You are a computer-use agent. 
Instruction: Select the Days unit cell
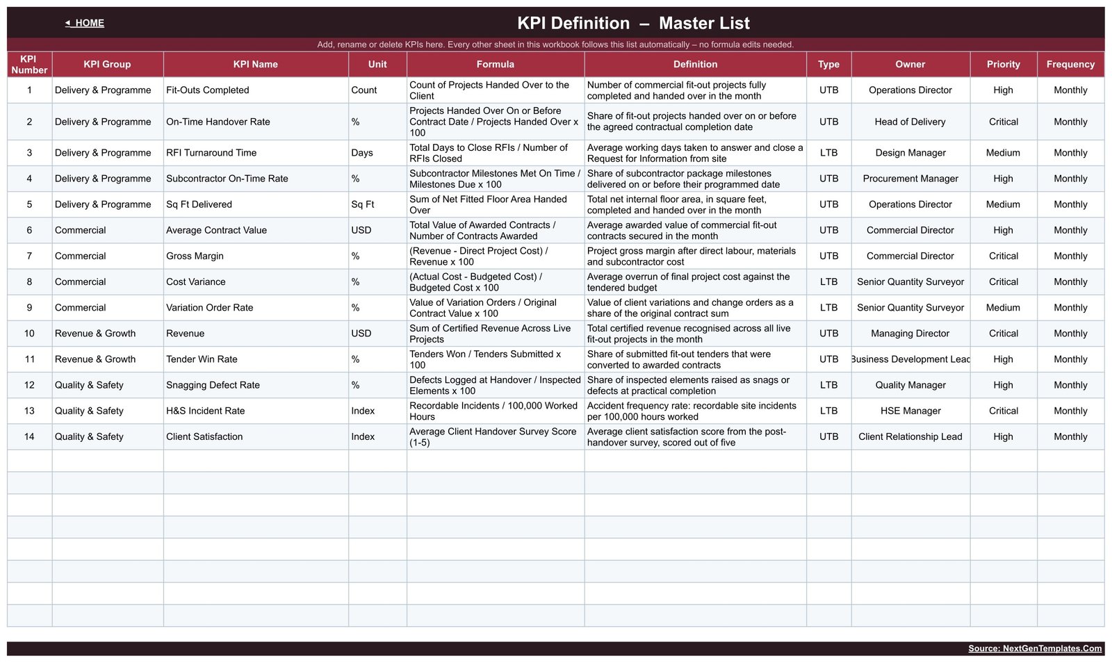pos(377,153)
